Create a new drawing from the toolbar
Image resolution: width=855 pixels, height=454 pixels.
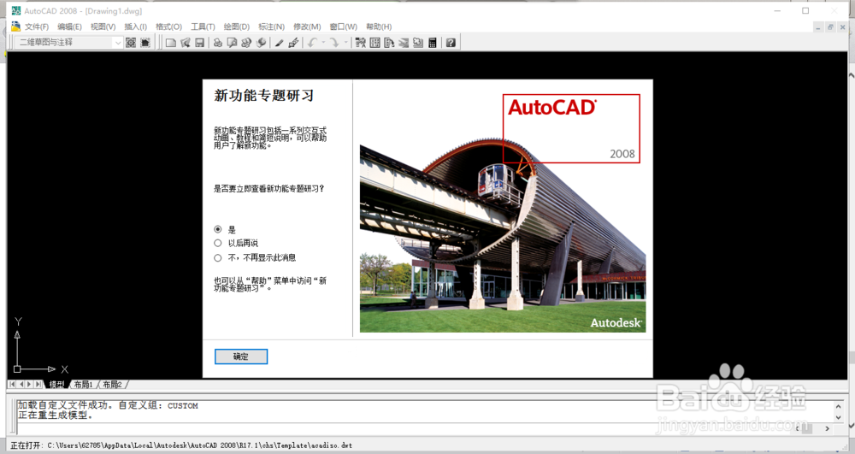click(x=171, y=43)
